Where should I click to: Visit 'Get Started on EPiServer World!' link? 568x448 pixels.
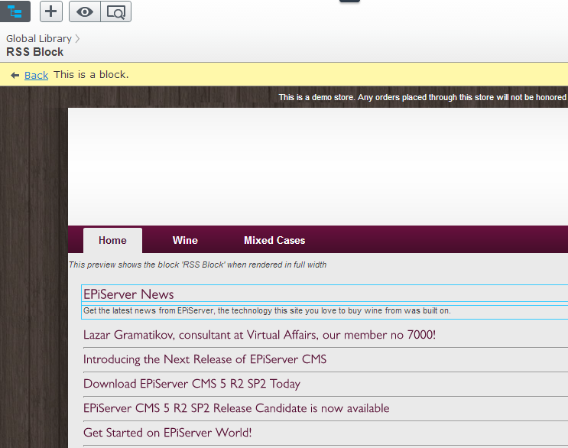click(167, 433)
